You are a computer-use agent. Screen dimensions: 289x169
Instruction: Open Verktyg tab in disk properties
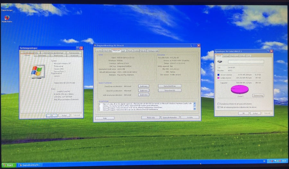(226, 56)
